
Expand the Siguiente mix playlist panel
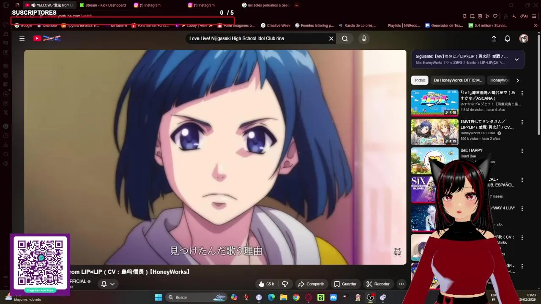coord(516,60)
